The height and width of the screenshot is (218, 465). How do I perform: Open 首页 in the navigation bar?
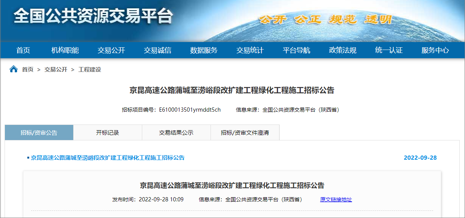(23, 50)
